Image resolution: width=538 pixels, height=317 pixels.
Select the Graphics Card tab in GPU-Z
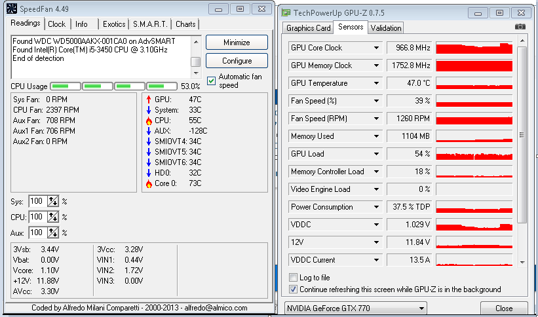point(308,28)
